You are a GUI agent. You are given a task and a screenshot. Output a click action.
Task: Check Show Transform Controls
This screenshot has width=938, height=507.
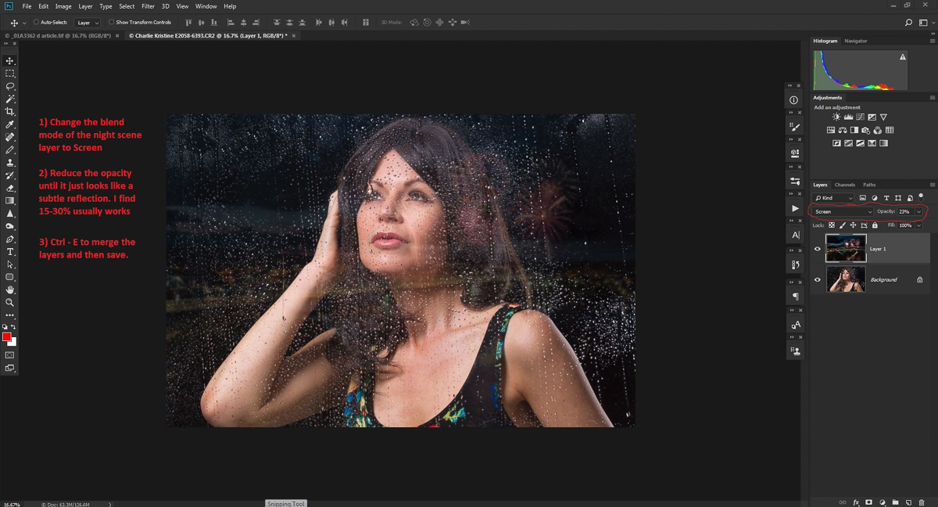pyautogui.click(x=112, y=23)
